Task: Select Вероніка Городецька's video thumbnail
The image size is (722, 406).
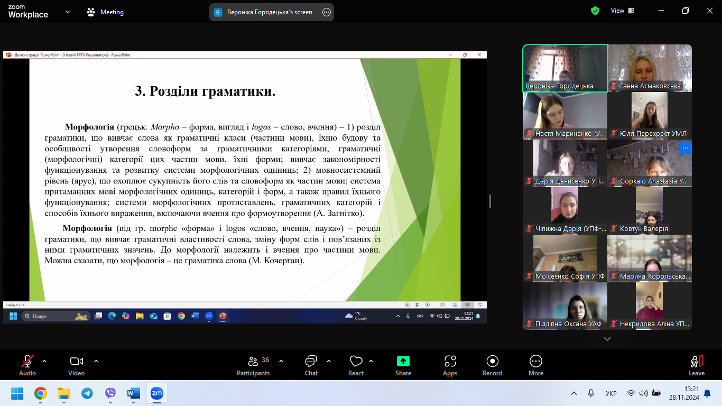Action: 565,68
